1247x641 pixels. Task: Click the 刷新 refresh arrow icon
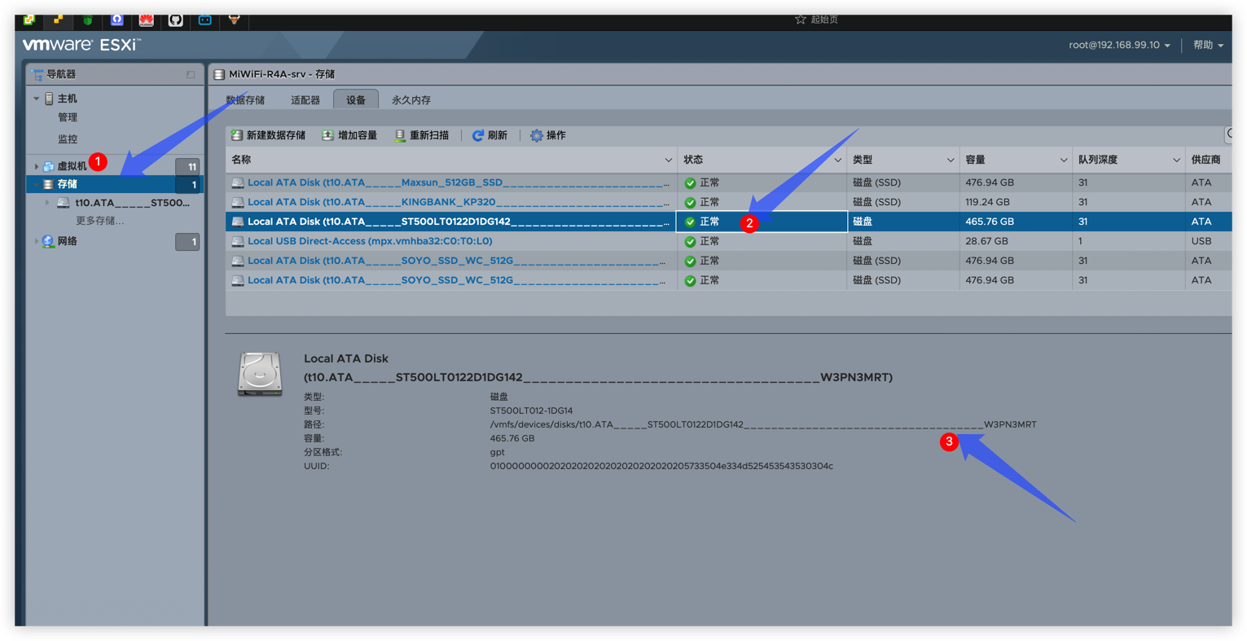pyautogui.click(x=478, y=135)
